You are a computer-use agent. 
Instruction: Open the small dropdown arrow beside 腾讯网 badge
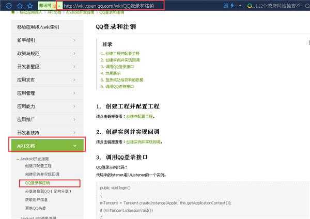(59, 6)
